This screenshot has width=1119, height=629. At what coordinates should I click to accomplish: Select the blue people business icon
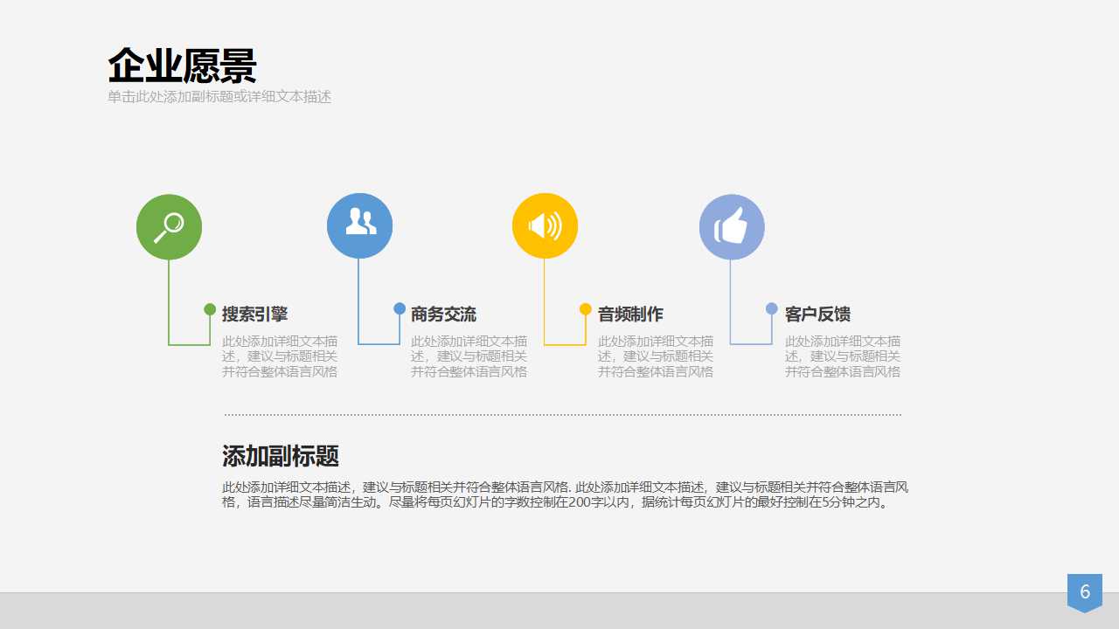click(x=359, y=225)
